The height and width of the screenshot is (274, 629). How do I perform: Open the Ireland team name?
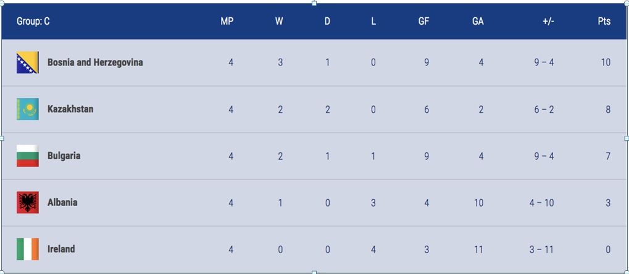[61, 249]
